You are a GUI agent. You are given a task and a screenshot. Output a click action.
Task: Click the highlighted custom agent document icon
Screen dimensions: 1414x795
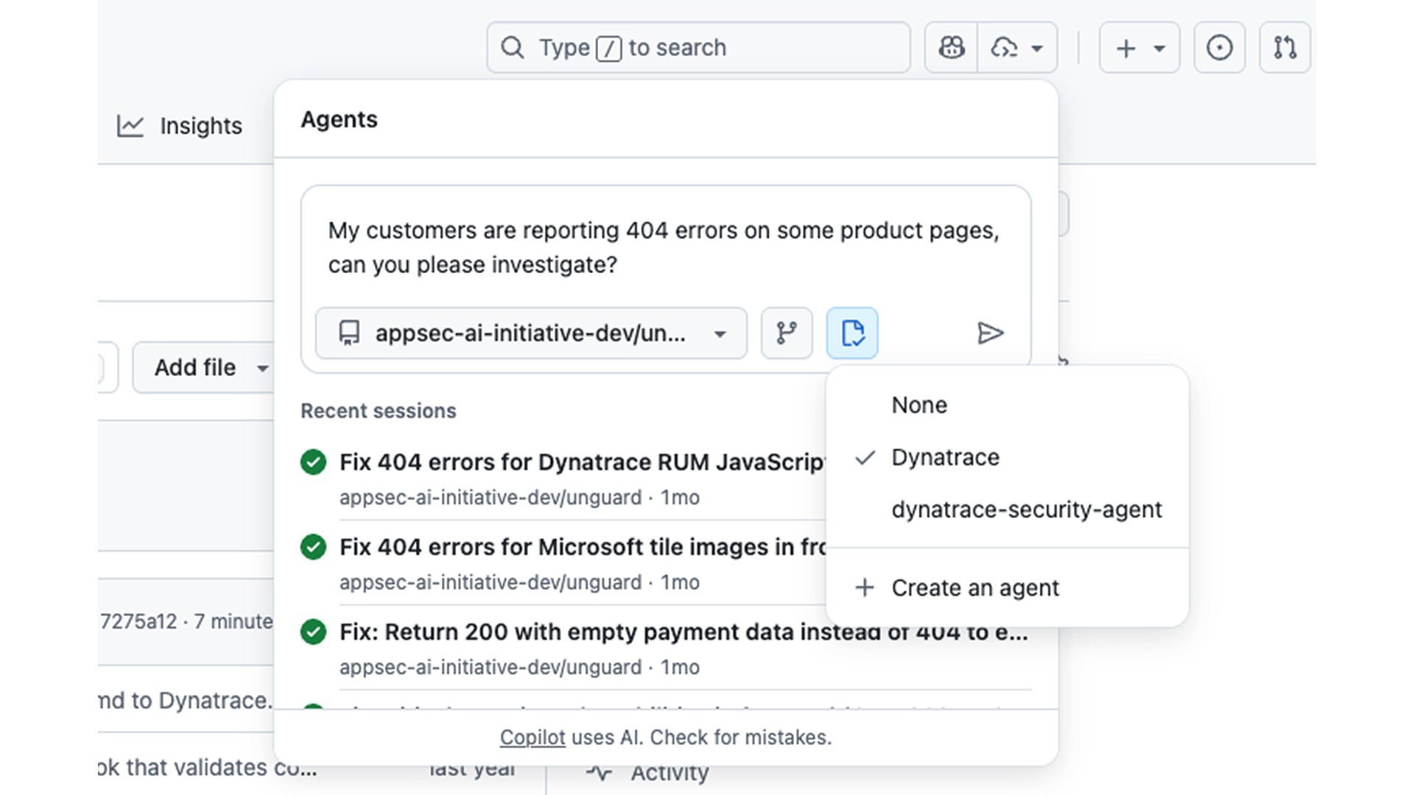click(851, 333)
